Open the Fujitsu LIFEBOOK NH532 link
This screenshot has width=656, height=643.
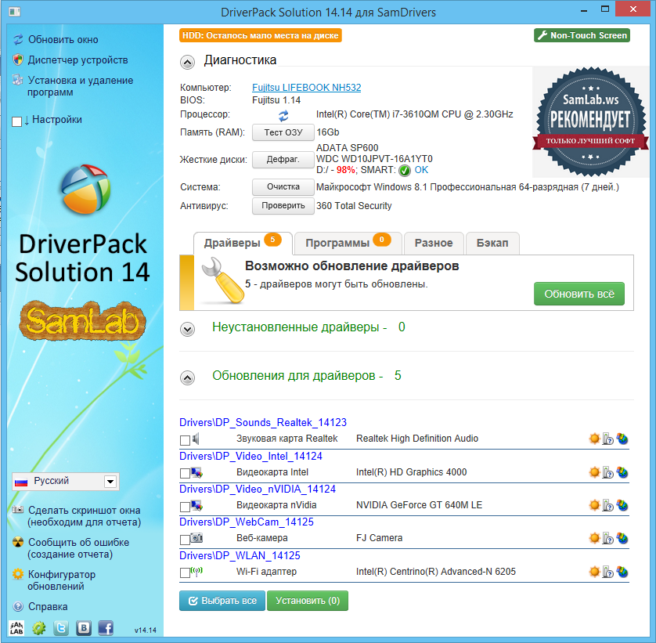click(x=306, y=88)
